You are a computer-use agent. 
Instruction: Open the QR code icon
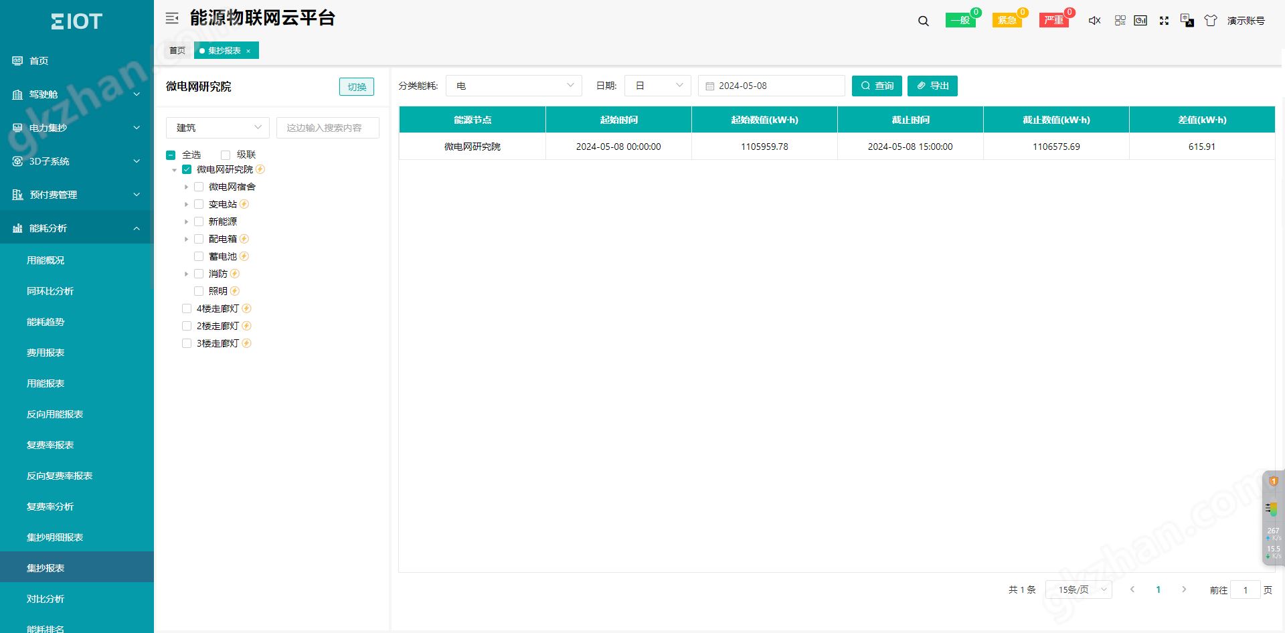1120,21
